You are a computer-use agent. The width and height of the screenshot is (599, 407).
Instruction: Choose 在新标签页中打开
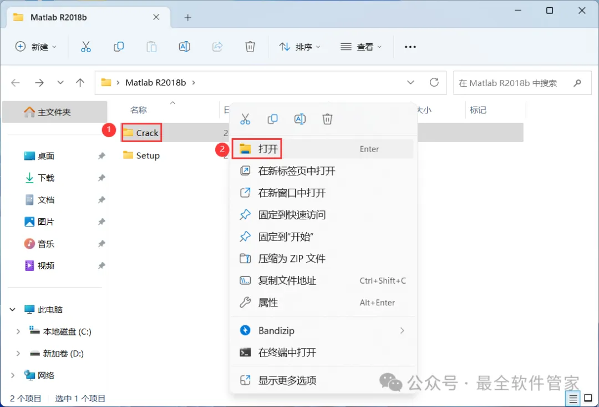click(x=323, y=171)
